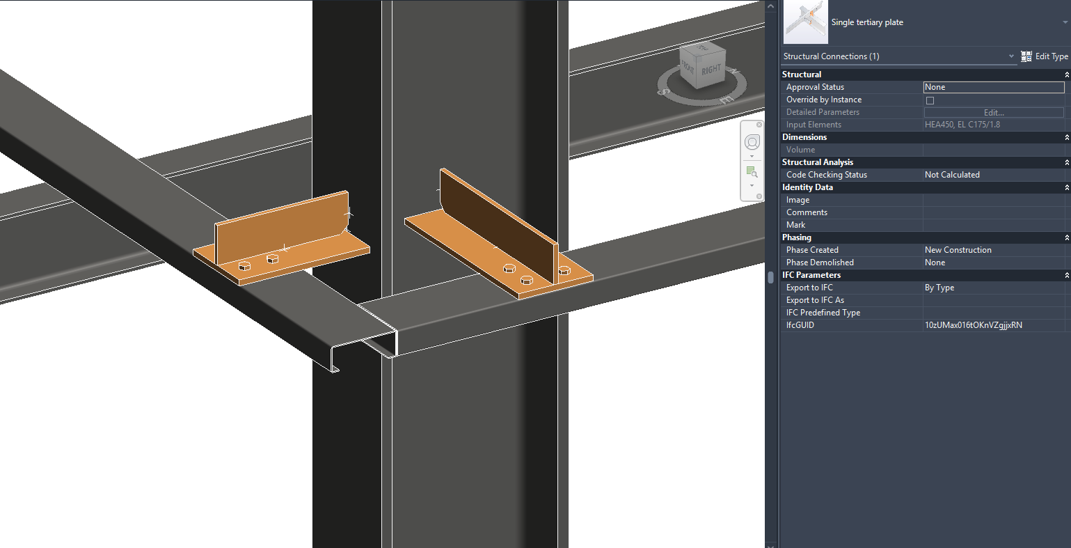Click the minimize icon at navigation bar bottom
This screenshot has width=1071, height=548.
(759, 196)
